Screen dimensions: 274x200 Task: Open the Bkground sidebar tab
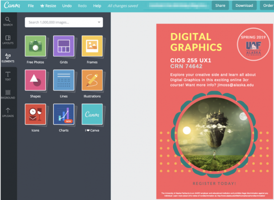[8, 94]
